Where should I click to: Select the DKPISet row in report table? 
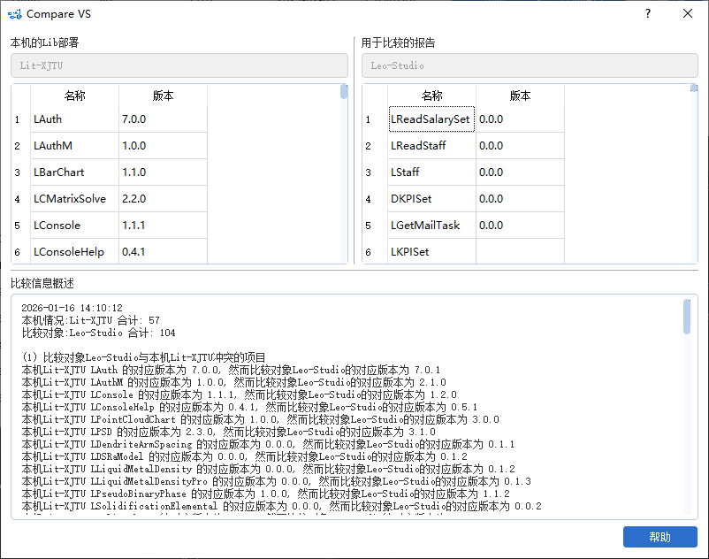431,199
